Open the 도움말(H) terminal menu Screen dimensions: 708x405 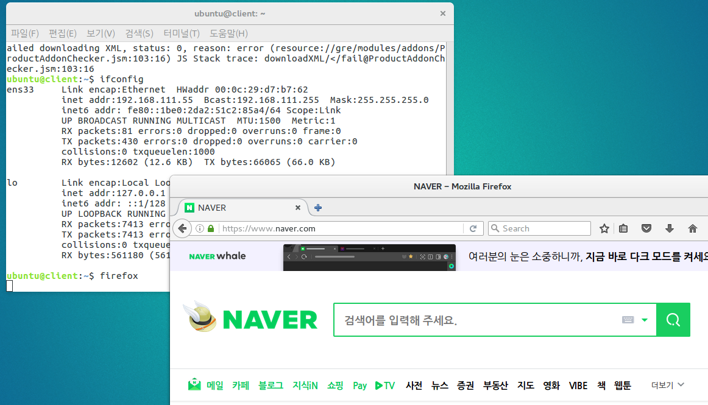(x=228, y=33)
